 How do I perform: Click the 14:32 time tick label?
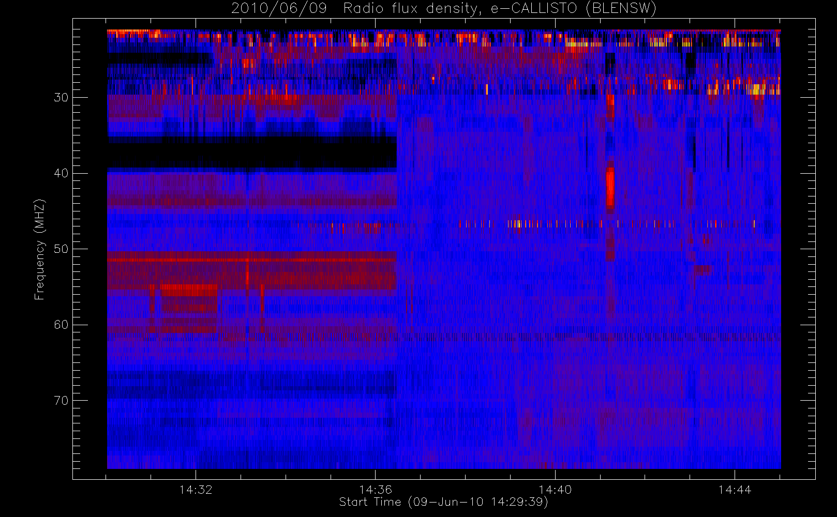196,489
